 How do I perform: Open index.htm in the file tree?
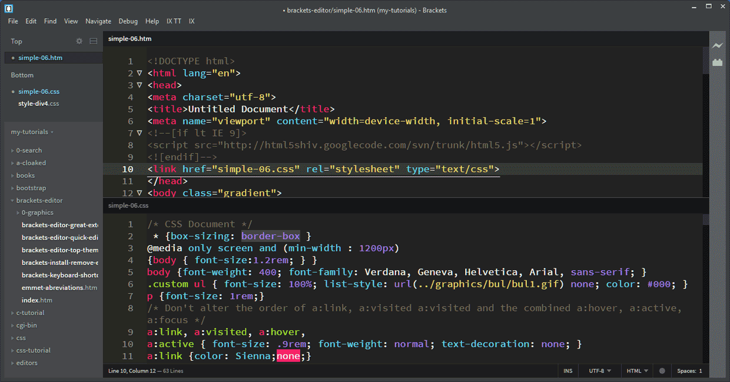[37, 300]
